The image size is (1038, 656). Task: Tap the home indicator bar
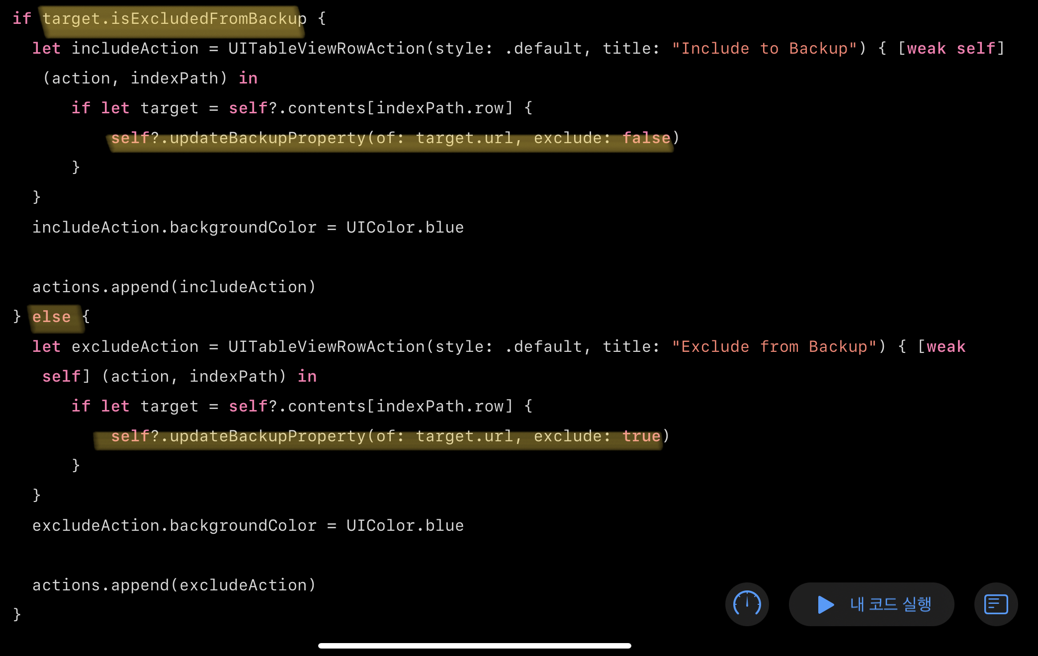[x=474, y=646]
